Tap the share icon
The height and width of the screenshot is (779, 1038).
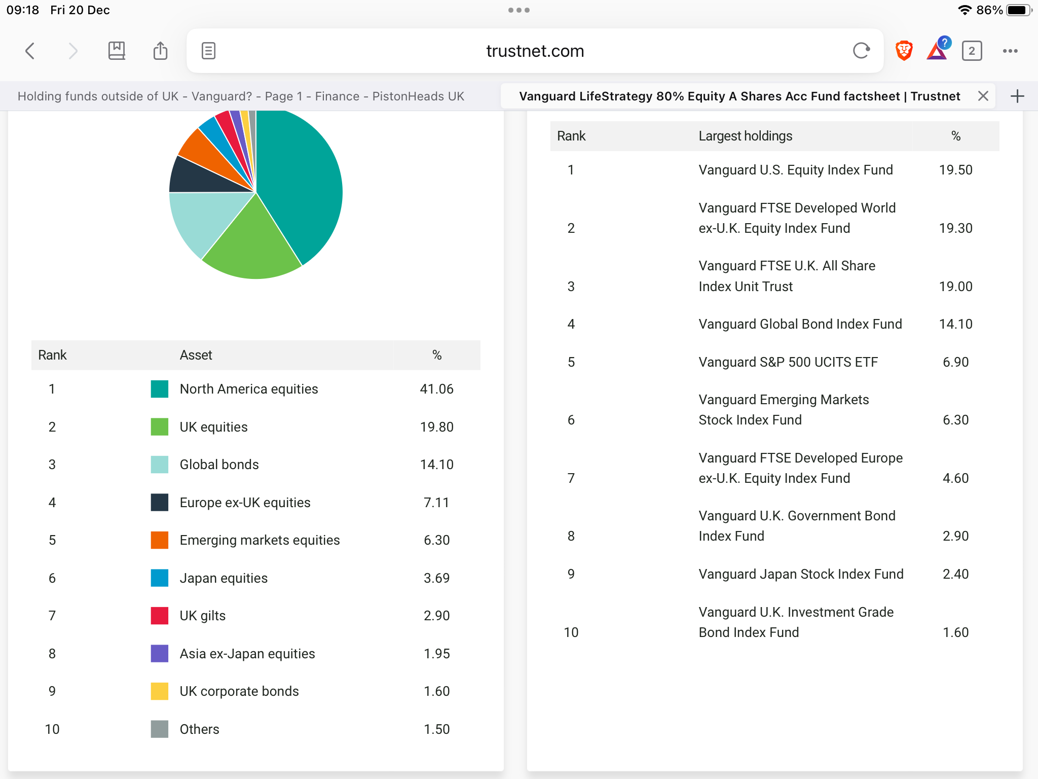[160, 51]
